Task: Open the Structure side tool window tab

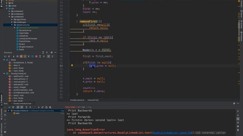Action: (2, 100)
